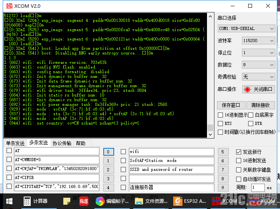Click send button 5 for the wifi entry
The image size is (280, 209).
(223, 152)
